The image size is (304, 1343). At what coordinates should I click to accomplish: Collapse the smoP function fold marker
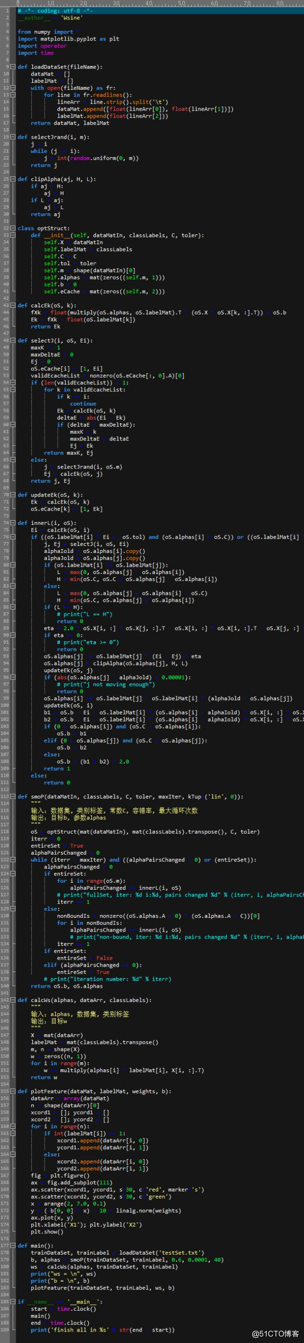[13, 797]
